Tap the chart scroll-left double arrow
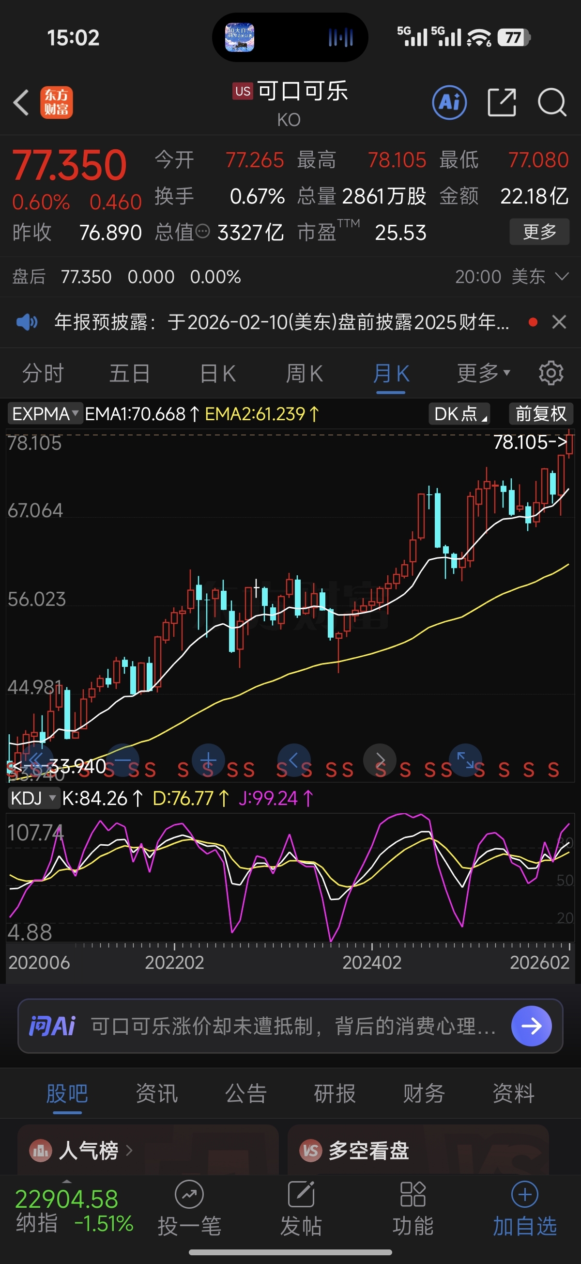Screen dimensions: 581x1264 pyautogui.click(x=37, y=760)
